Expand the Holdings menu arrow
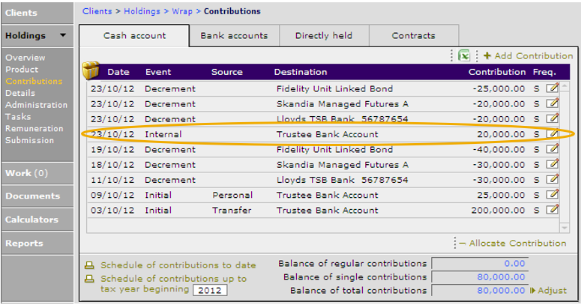Screen dimensions: 584x305 click(63, 35)
